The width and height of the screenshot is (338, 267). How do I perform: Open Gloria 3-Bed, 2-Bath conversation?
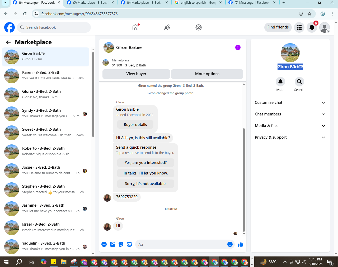pyautogui.click(x=45, y=95)
